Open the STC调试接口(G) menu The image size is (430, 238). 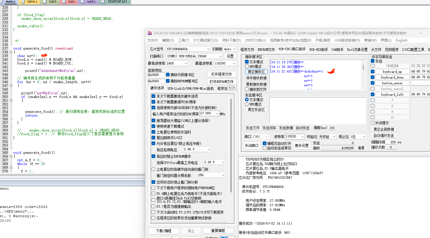(206, 40)
